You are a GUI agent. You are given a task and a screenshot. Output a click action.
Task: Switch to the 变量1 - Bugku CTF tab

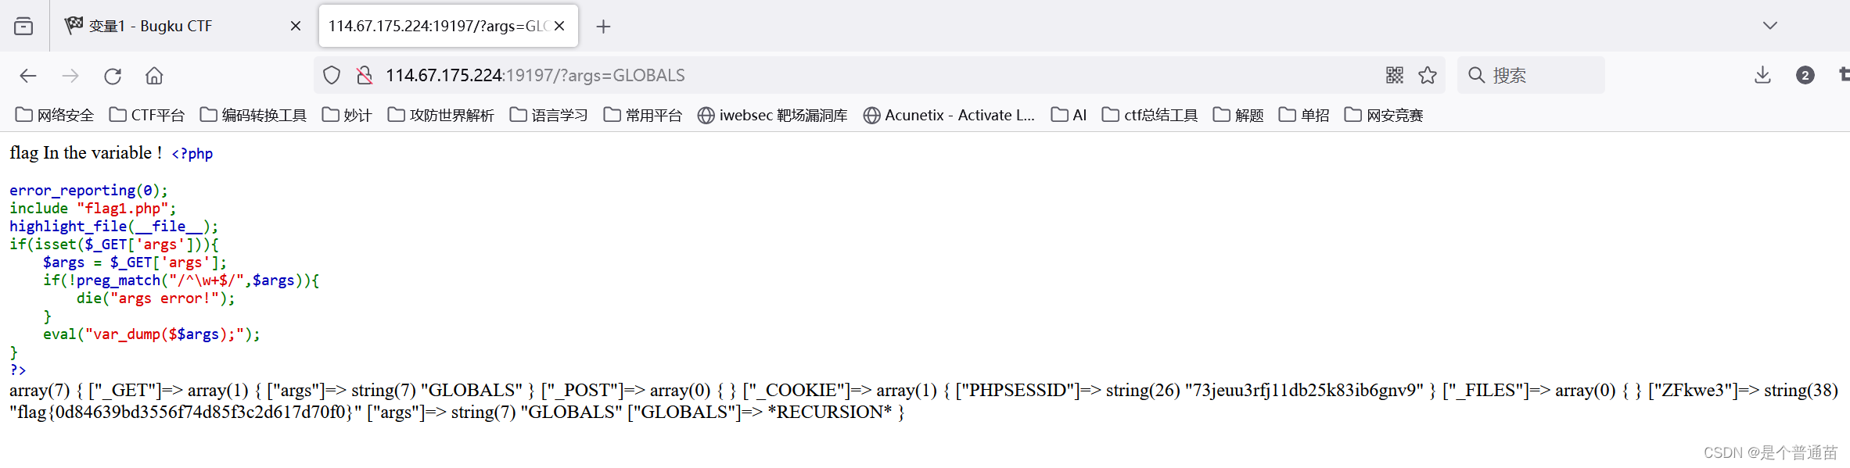pos(164,25)
